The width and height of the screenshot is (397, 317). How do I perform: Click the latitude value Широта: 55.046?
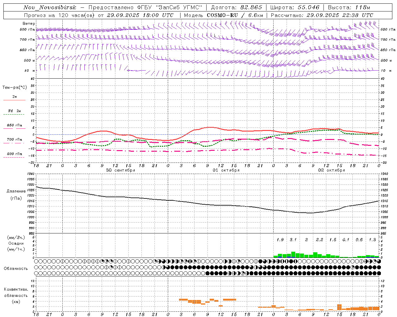click(x=295, y=7)
